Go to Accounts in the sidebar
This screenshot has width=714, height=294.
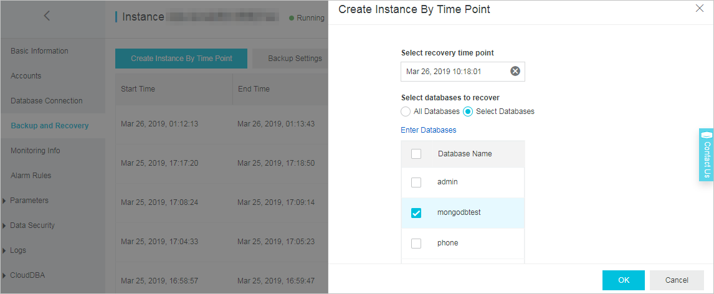pos(26,76)
